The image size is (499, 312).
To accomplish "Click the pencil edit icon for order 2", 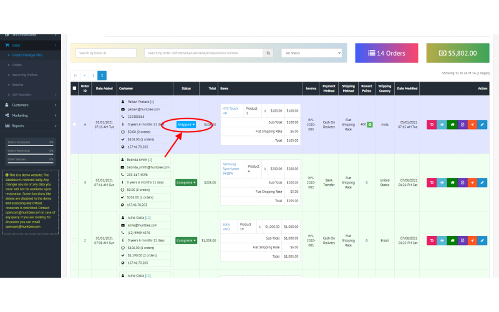I will coord(482,240).
